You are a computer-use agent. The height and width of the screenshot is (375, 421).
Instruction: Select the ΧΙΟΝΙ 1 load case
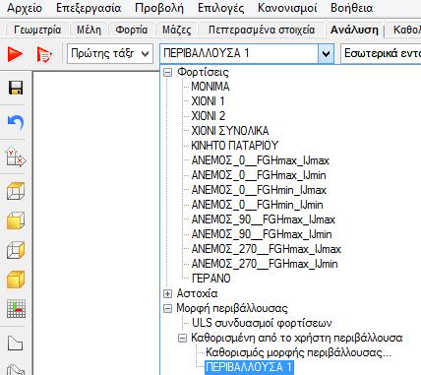tap(208, 101)
